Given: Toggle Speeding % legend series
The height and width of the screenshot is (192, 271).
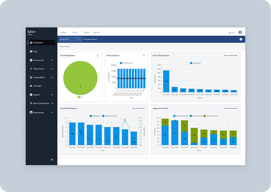Looking at the screenshot, I should tap(95, 116).
